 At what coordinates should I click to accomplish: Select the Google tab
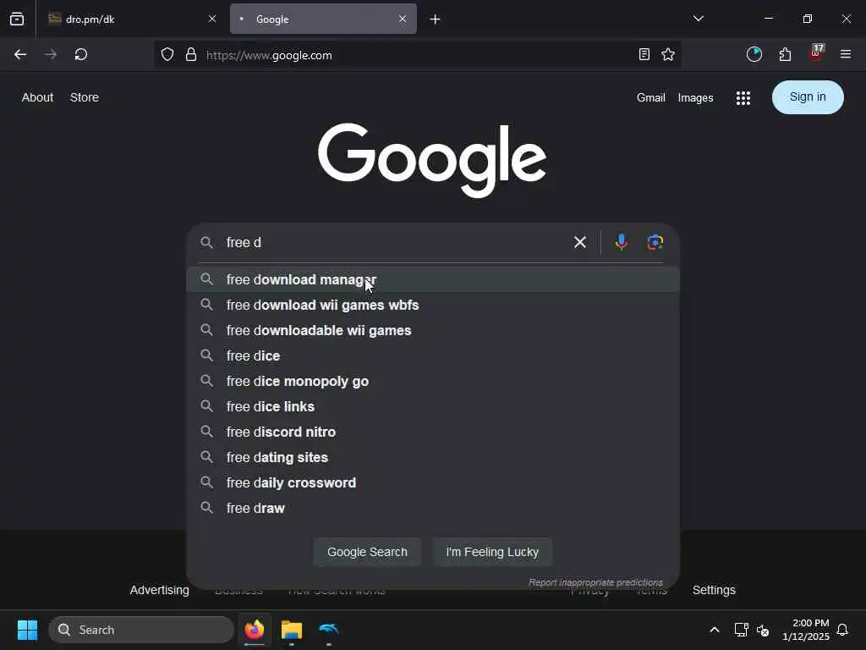coord(323,19)
